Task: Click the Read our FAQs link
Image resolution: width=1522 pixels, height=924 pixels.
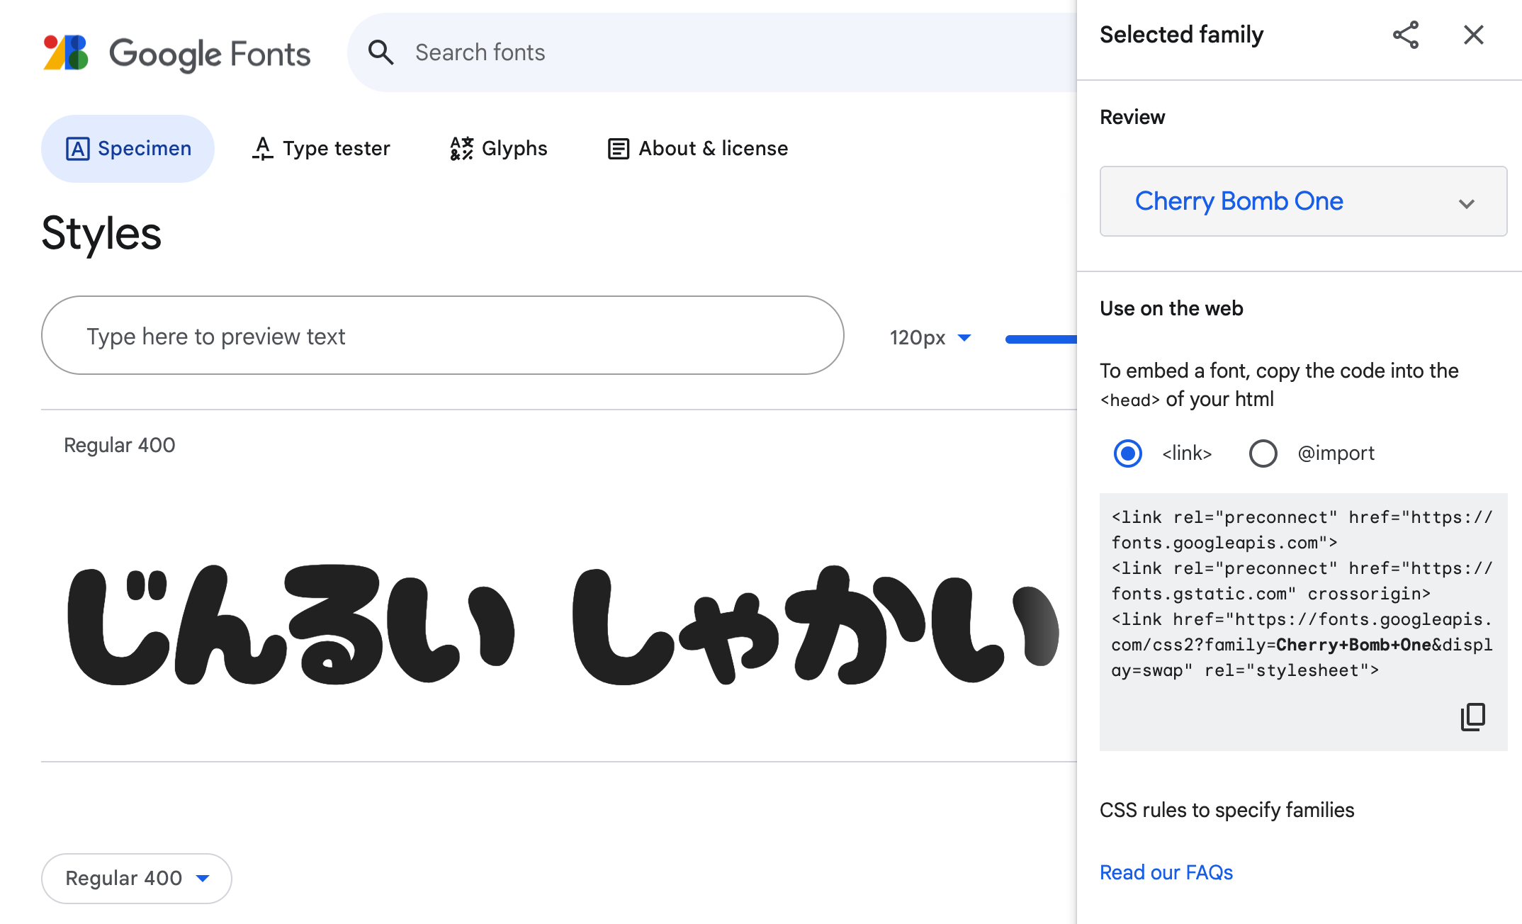Action: (1164, 872)
